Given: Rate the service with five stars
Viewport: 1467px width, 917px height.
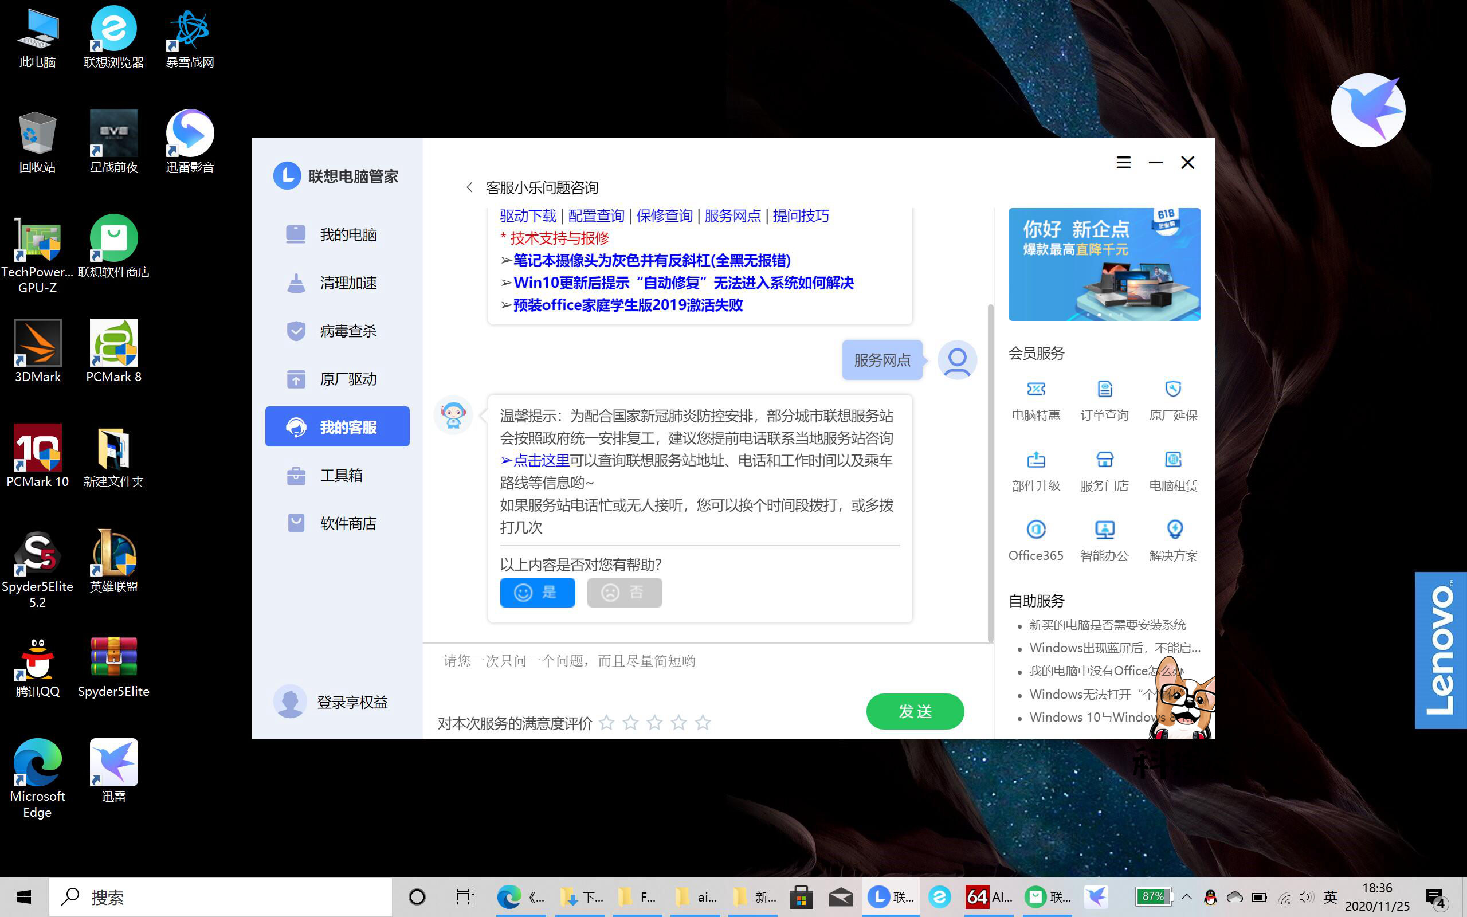Looking at the screenshot, I should (x=703, y=722).
